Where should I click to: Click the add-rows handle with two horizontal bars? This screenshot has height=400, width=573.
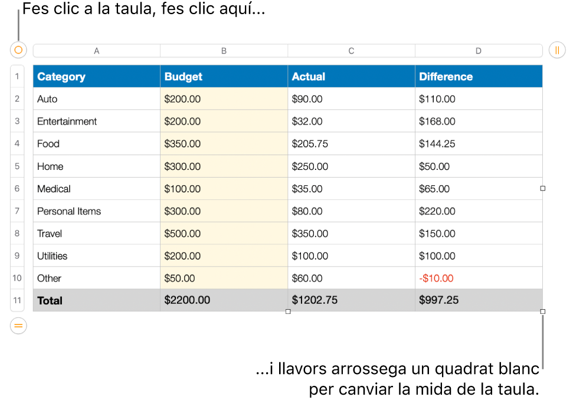[18, 326]
